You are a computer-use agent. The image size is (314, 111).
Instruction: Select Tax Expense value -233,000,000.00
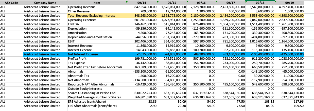tap(231, 63)
